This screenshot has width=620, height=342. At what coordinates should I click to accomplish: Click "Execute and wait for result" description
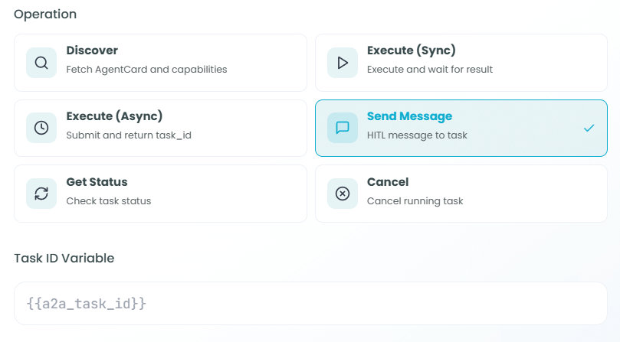pos(429,70)
